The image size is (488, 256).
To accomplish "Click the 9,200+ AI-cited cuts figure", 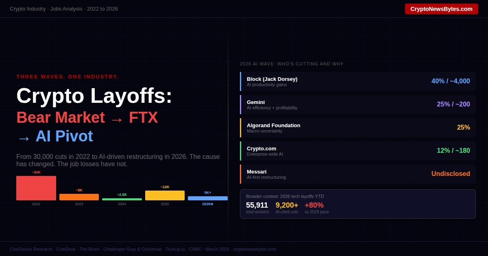I will (x=287, y=205).
